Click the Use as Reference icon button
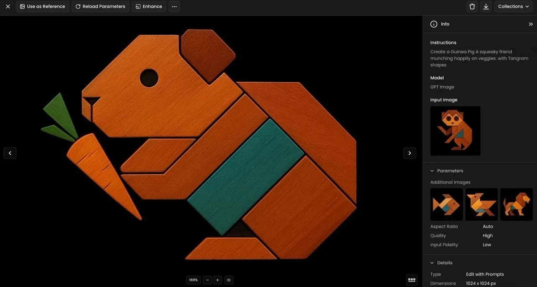This screenshot has width=537, height=287. [x=21, y=6]
